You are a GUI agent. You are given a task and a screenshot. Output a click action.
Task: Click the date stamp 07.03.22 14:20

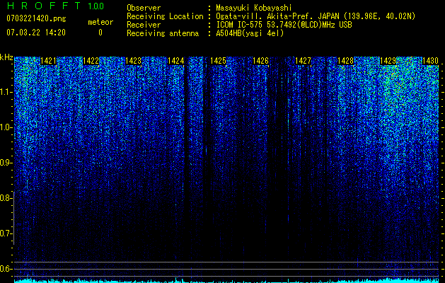click(x=36, y=33)
